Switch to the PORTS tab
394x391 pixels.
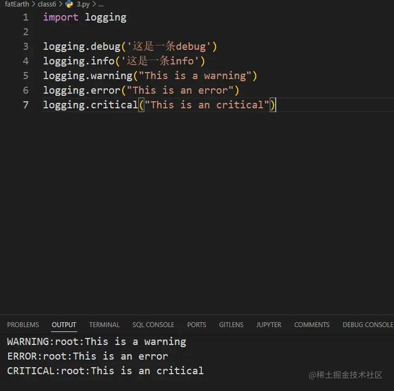coord(196,324)
